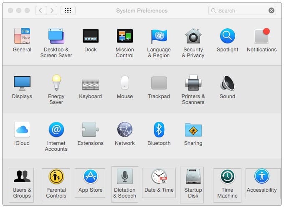Open the General preferences pane

tap(22, 36)
